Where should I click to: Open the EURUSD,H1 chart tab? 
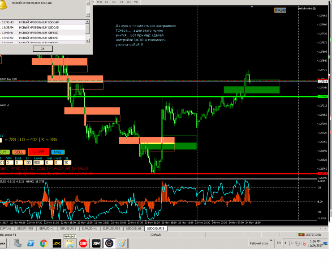pyautogui.click(x=89, y=229)
